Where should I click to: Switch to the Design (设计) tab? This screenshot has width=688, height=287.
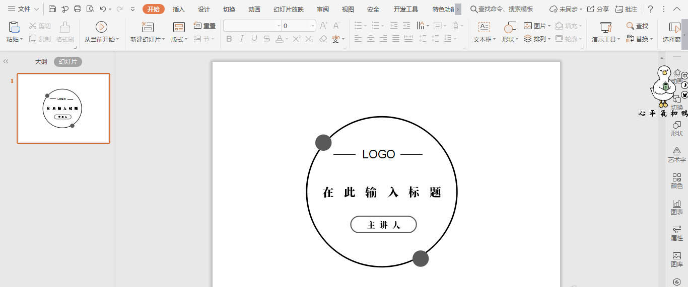pyautogui.click(x=203, y=9)
